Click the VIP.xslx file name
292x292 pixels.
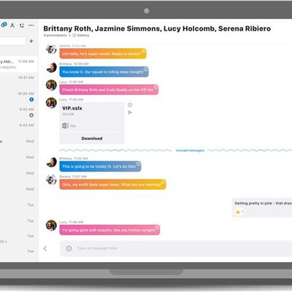pos(72,108)
